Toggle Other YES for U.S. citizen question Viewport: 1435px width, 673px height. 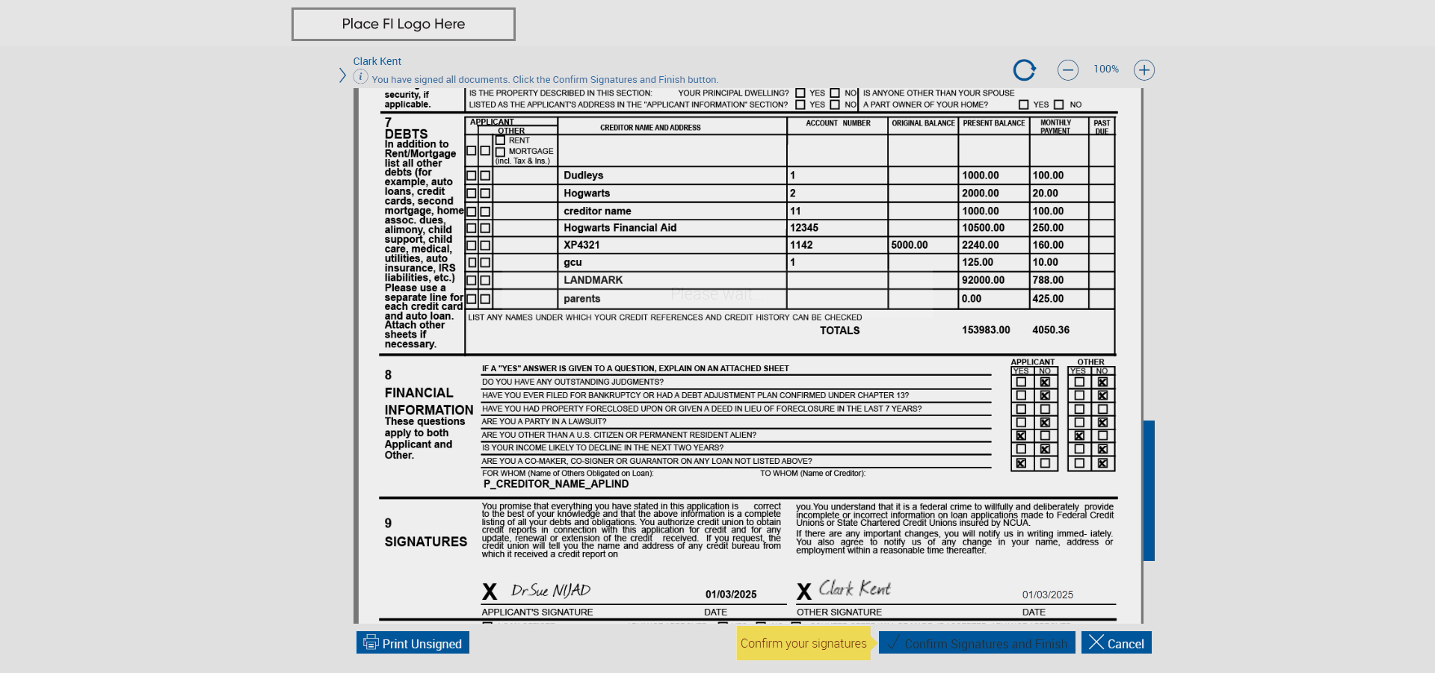coord(1079,435)
